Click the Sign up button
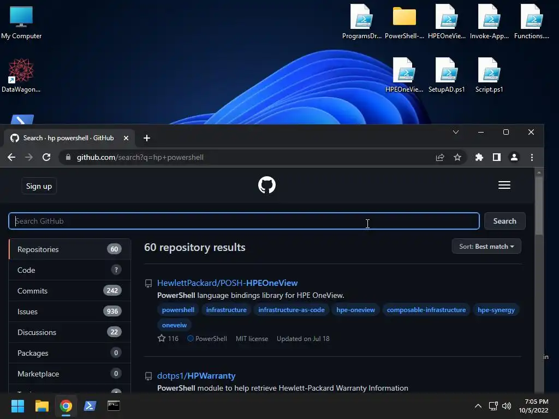 click(39, 186)
